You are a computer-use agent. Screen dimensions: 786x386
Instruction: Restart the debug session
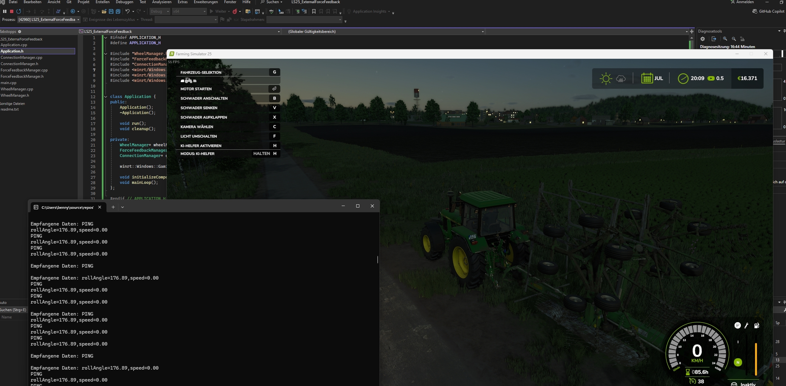19,11
